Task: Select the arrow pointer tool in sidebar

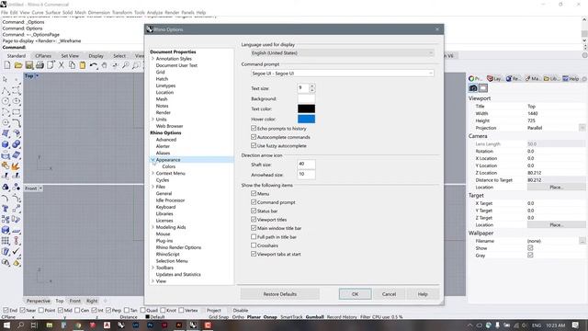Action: (6, 80)
